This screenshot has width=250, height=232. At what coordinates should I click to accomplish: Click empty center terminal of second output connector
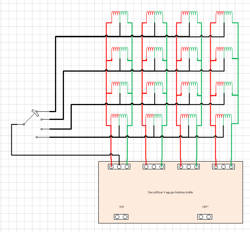(x=154, y=167)
